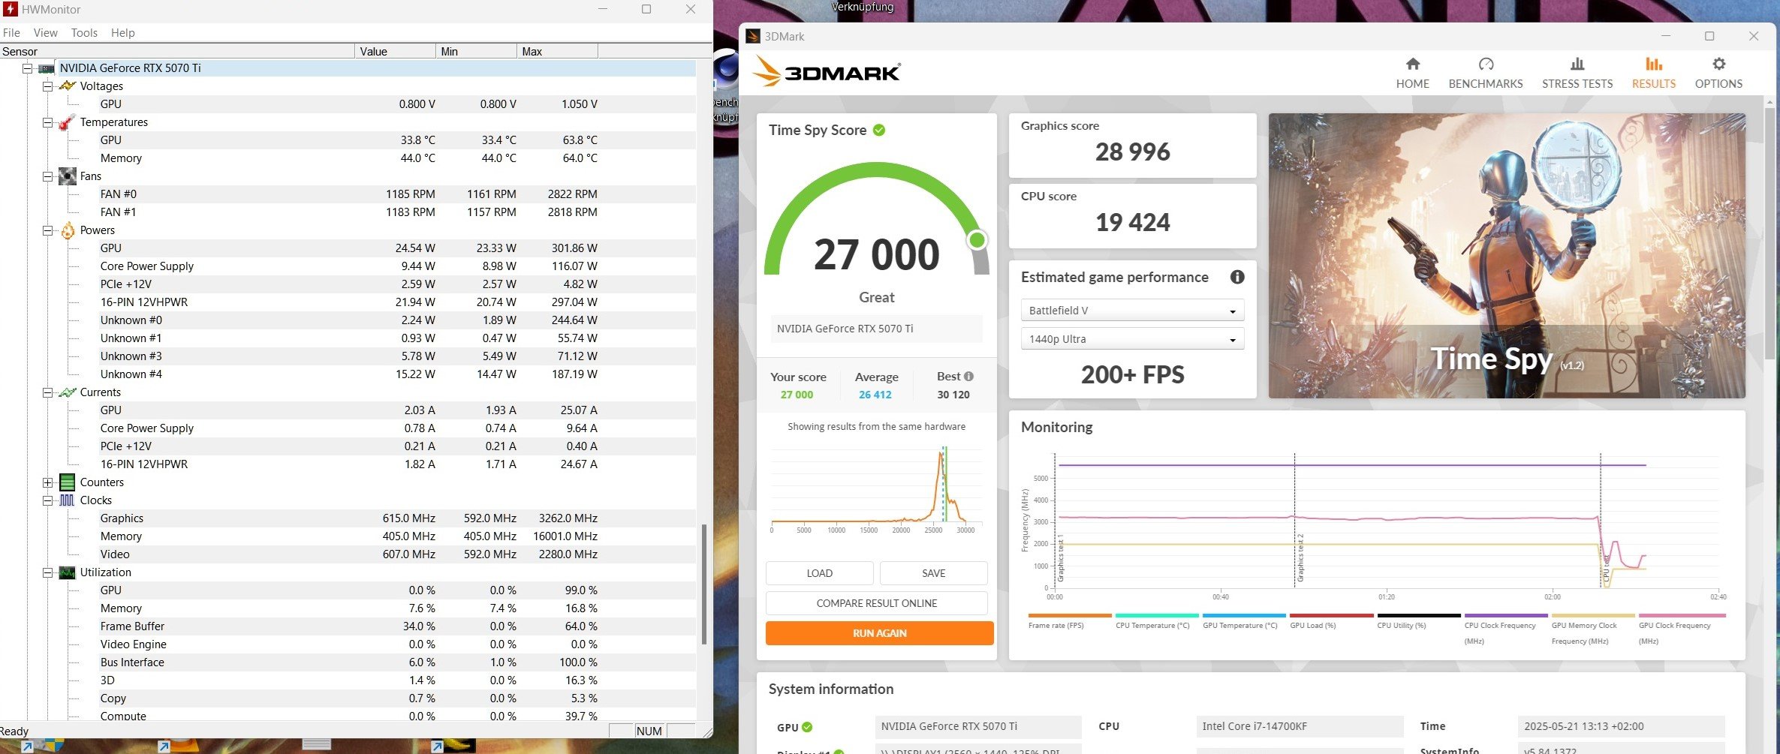This screenshot has height=754, width=1780.
Task: Collapse the Currents branch
Action: click(48, 392)
